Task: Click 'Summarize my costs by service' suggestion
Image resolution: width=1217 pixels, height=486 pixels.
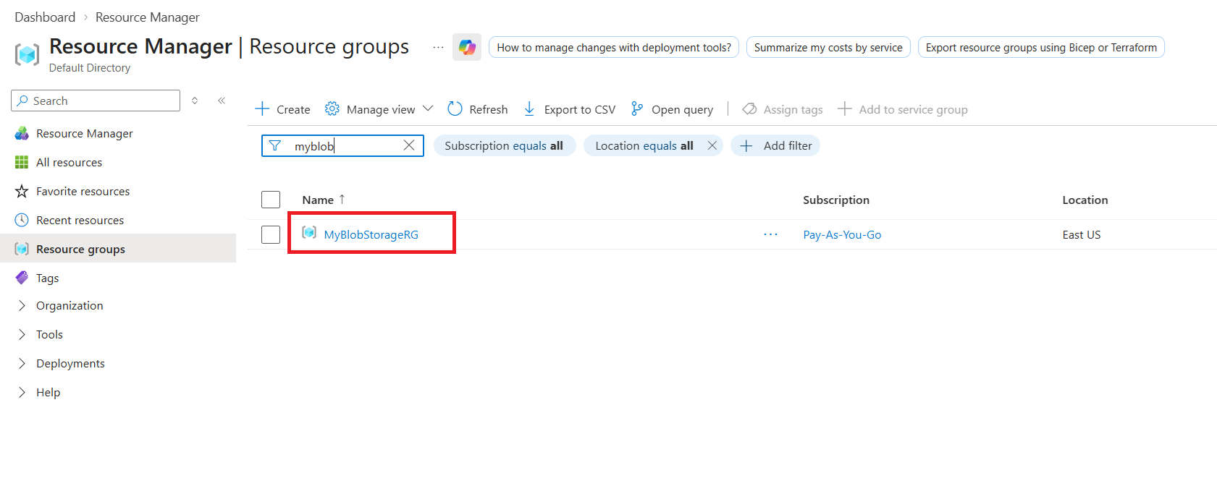Action: [x=828, y=47]
